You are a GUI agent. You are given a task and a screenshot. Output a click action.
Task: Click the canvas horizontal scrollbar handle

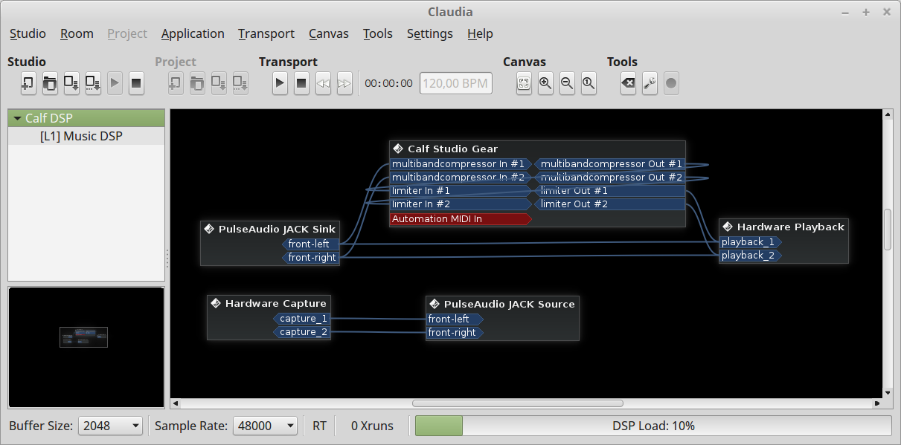[x=518, y=403]
